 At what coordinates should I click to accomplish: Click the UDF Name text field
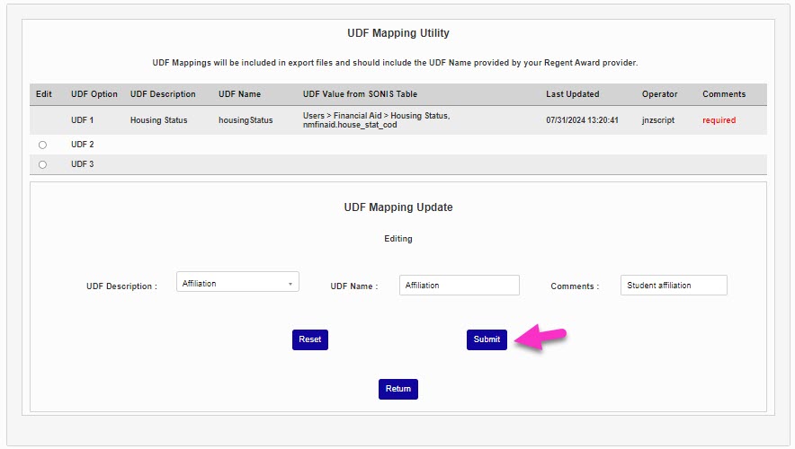point(459,285)
